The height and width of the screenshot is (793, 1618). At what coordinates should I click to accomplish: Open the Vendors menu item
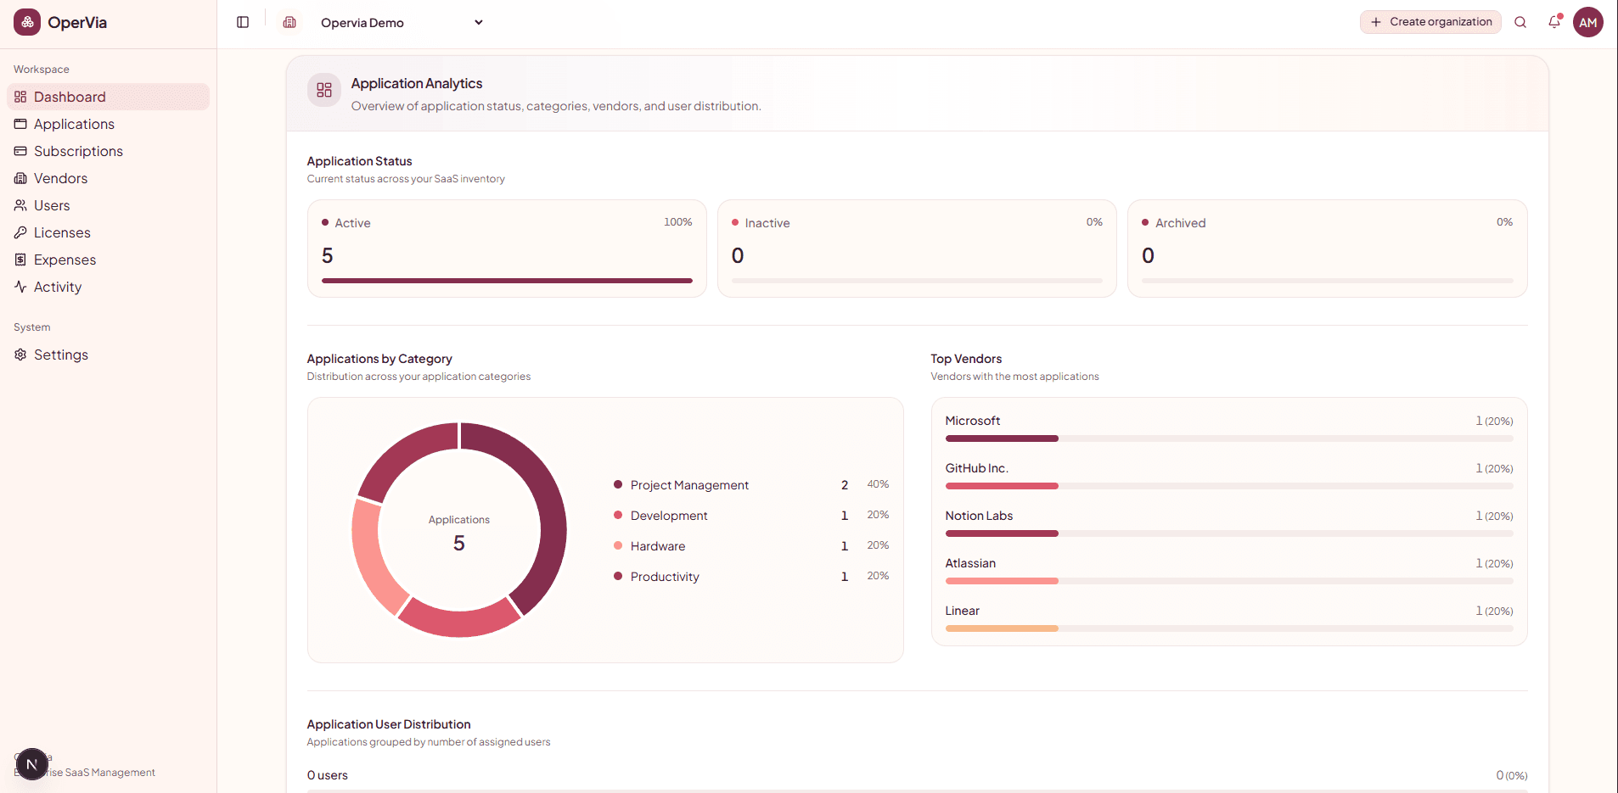108,178
